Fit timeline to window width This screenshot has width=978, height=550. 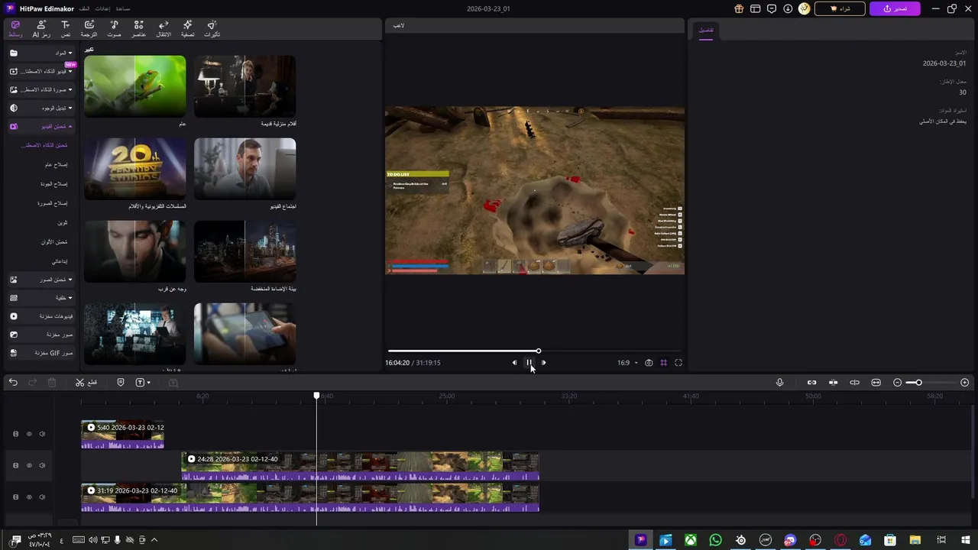coord(876,382)
